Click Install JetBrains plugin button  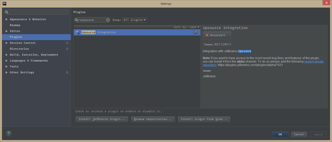(x=102, y=119)
